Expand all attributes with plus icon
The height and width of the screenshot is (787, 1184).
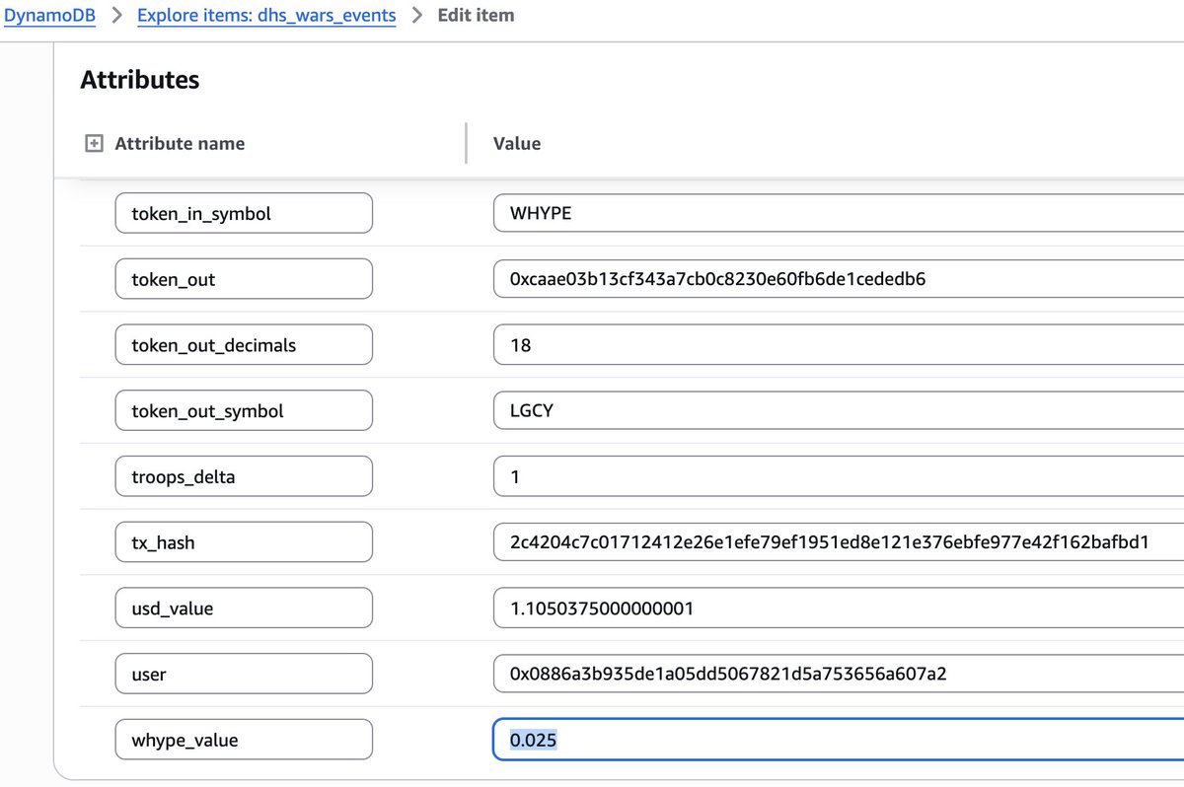click(x=94, y=144)
